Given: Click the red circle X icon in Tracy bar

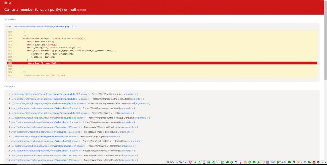Looking at the screenshot, I should (x=314, y=162).
